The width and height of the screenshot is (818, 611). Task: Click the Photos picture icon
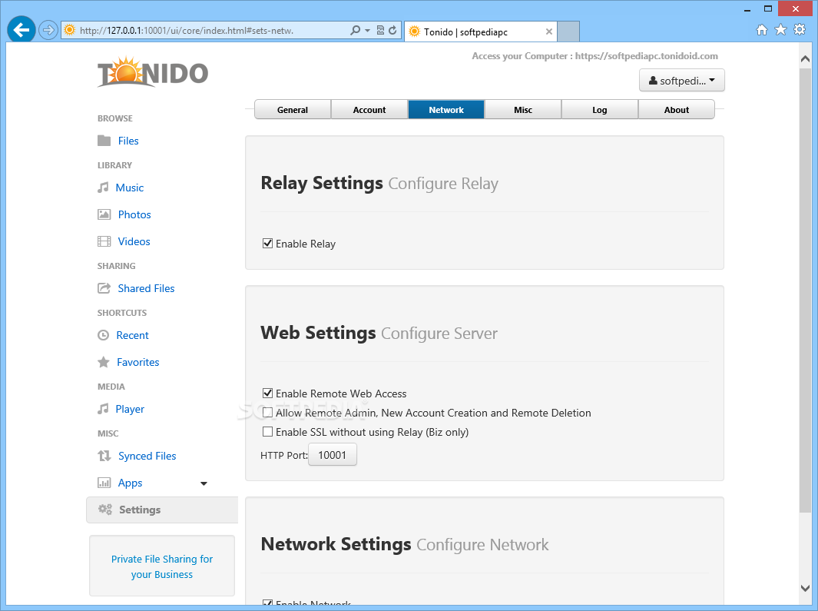[x=104, y=214]
